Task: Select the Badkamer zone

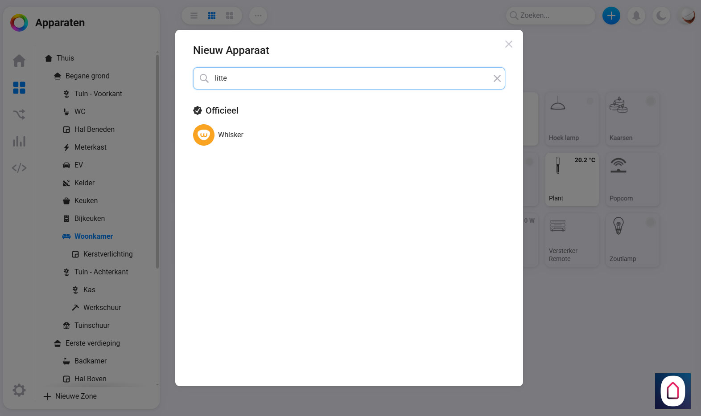Action: tap(91, 361)
